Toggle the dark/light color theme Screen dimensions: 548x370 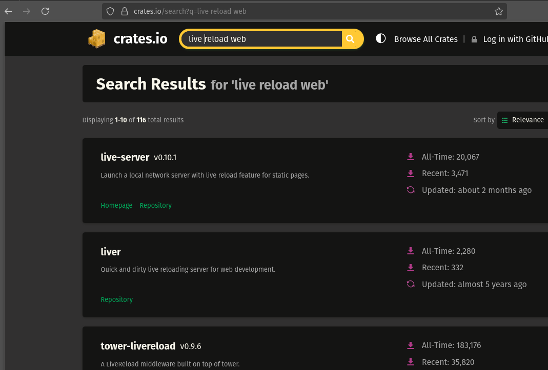tap(380, 38)
